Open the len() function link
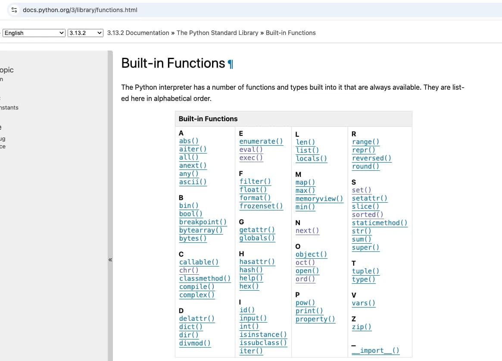 pyautogui.click(x=306, y=142)
